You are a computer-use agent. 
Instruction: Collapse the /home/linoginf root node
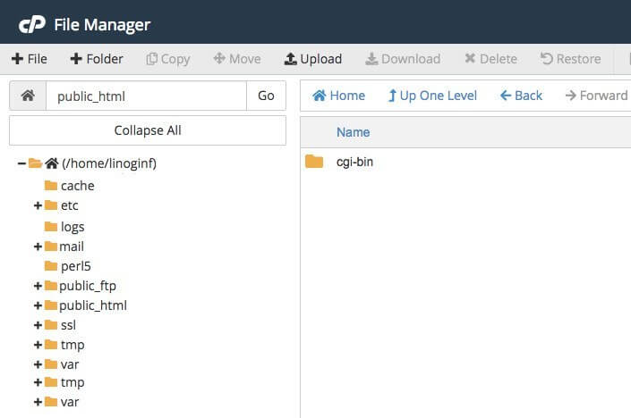tap(21, 163)
